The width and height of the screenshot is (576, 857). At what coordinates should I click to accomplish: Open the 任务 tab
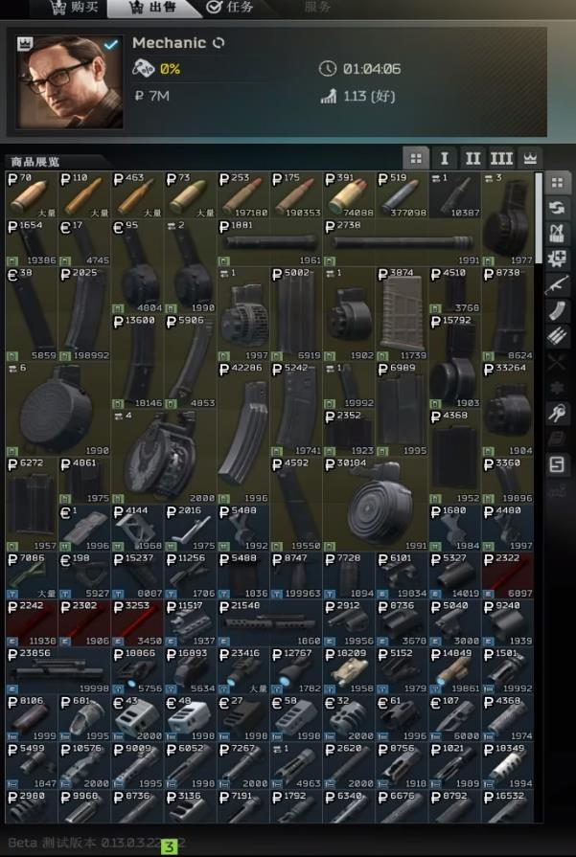point(228,8)
